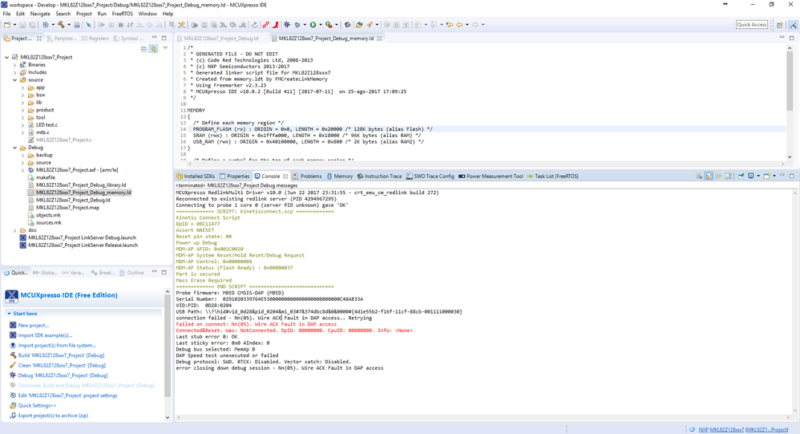800x434 pixels.
Task: Open the Navigate menu
Action: tap(40, 14)
